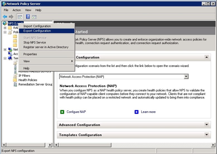Collapse the Templates Management tree node

coord(5,58)
